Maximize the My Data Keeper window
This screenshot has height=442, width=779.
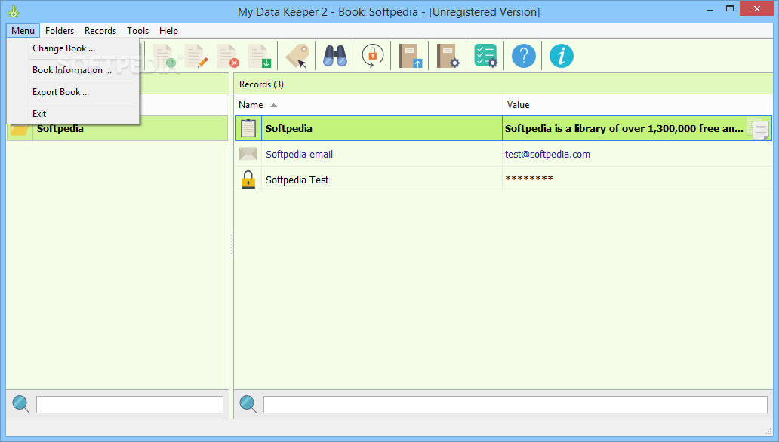[730, 8]
